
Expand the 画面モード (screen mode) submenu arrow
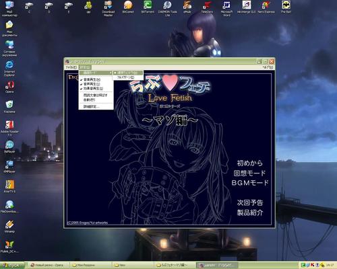tap(111, 73)
